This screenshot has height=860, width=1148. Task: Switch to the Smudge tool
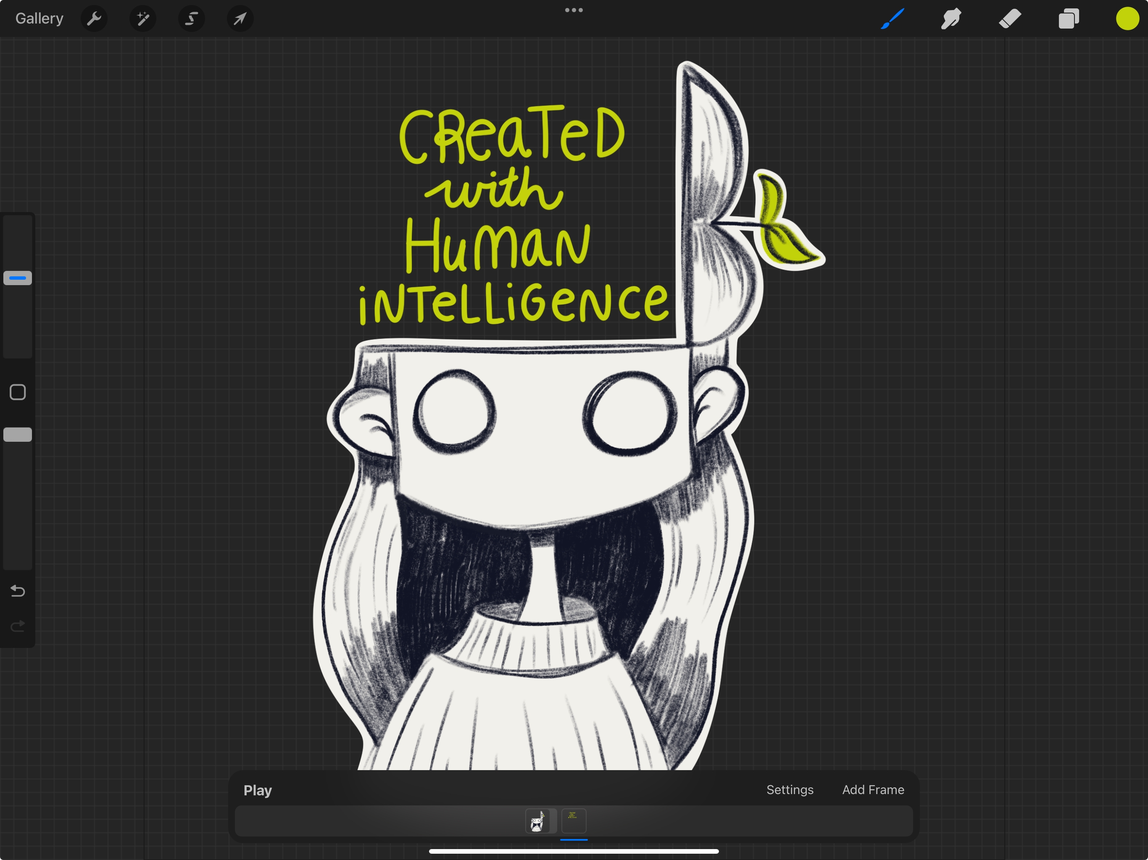[950, 18]
